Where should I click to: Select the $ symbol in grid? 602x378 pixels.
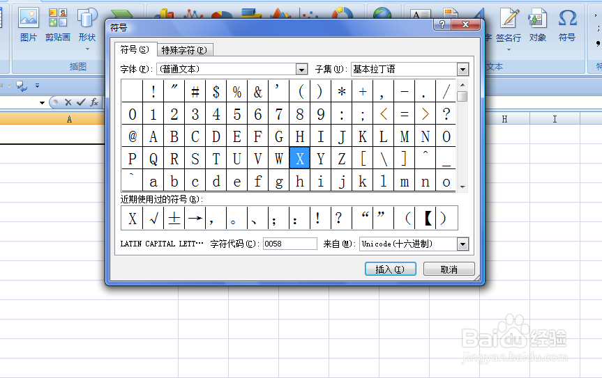coord(216,91)
